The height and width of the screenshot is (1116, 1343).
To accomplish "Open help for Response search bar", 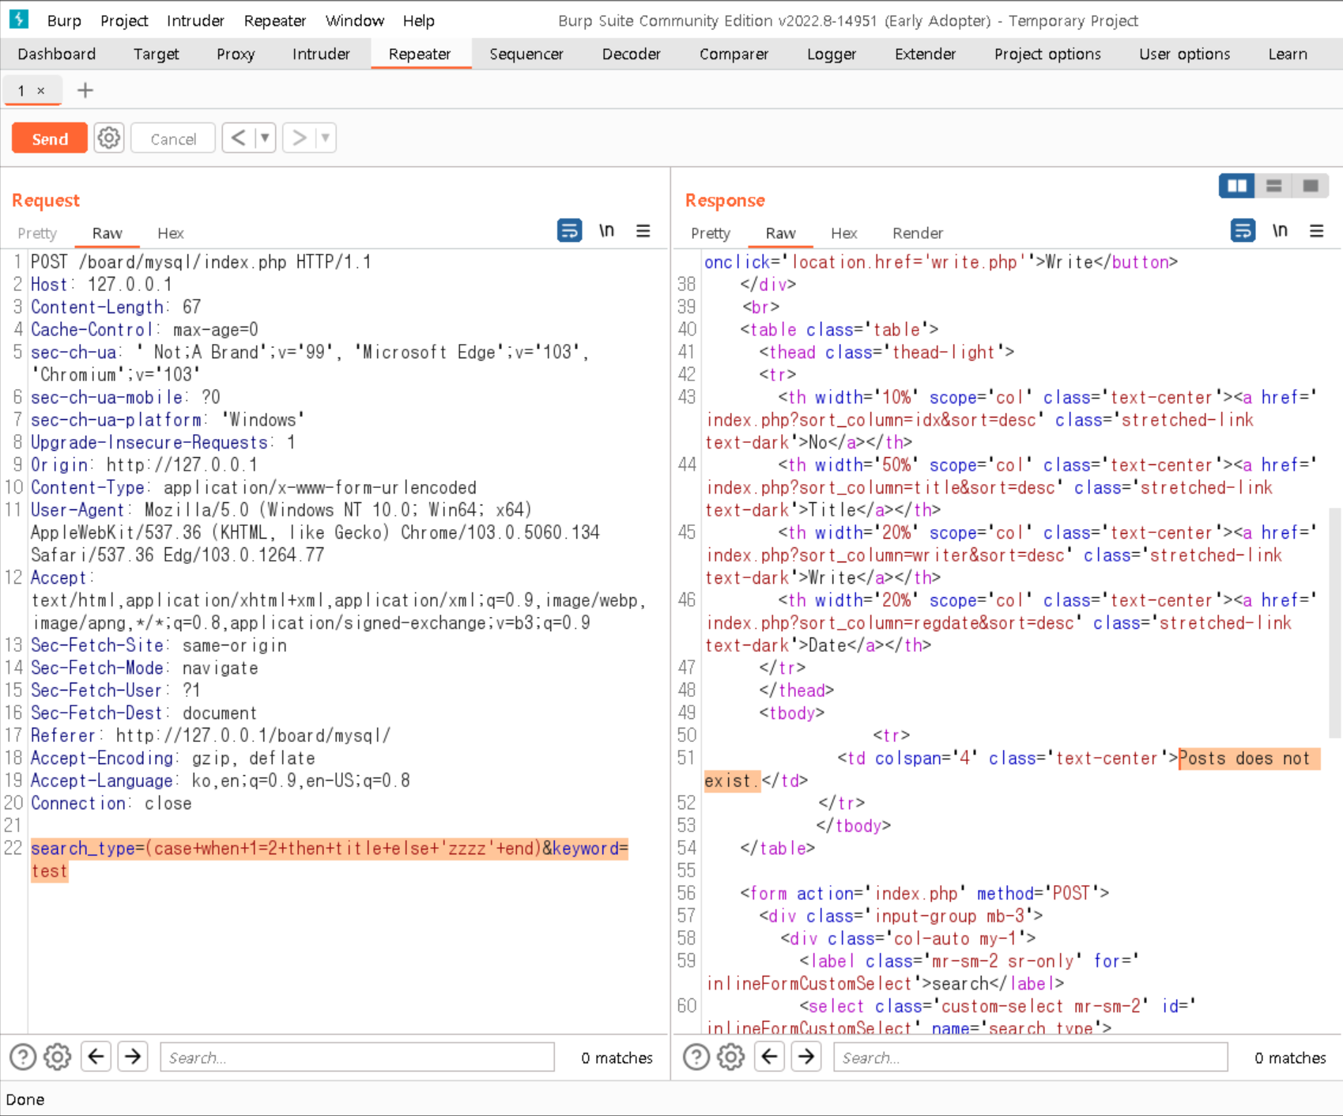I will 696,1057.
